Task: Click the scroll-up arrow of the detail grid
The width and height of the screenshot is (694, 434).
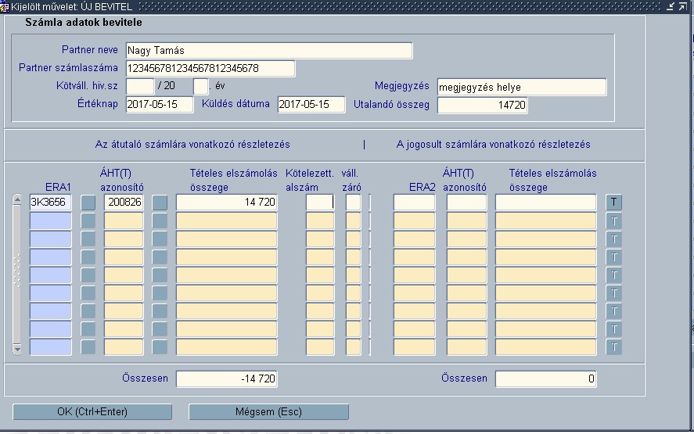Action: 16,200
